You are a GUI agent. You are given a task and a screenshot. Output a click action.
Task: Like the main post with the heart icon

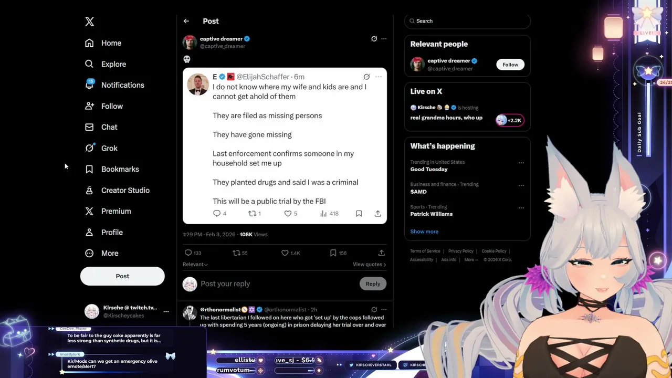[291, 253]
